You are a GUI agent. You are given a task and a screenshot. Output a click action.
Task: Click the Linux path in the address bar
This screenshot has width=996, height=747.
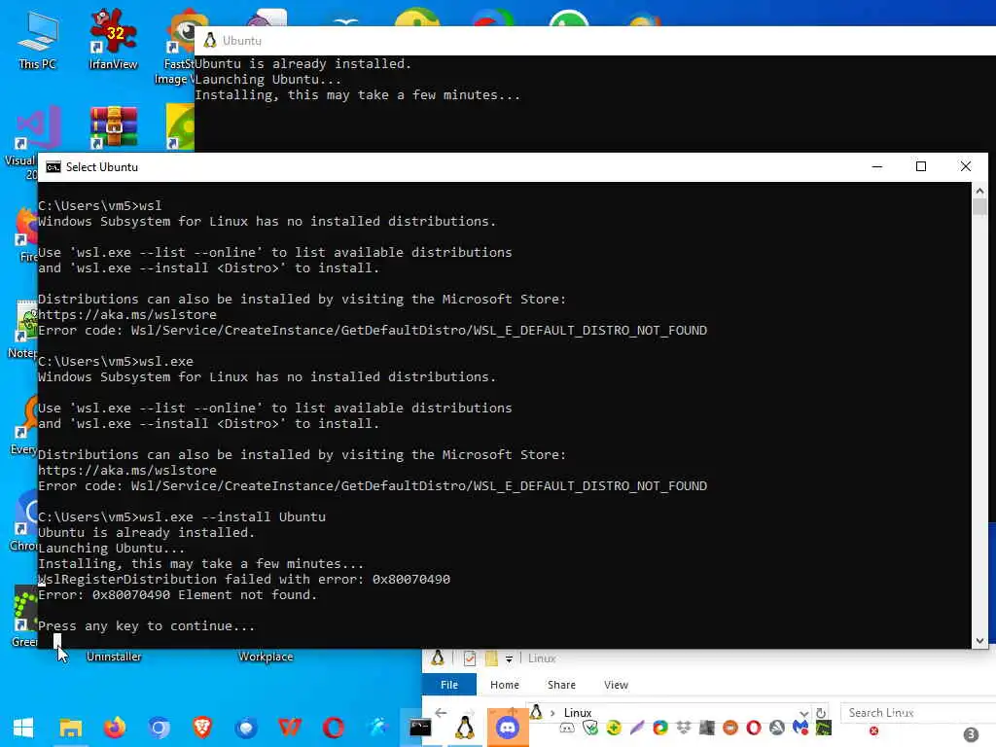pyautogui.click(x=578, y=713)
